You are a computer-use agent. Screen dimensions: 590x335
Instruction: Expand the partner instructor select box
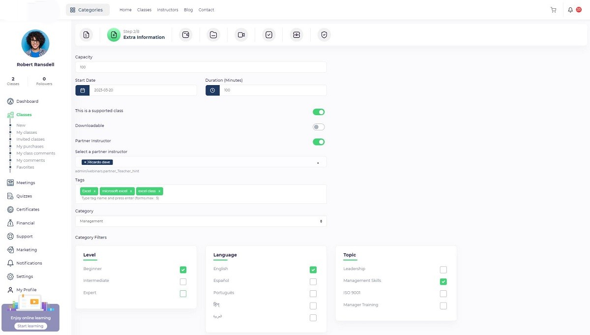point(201,162)
